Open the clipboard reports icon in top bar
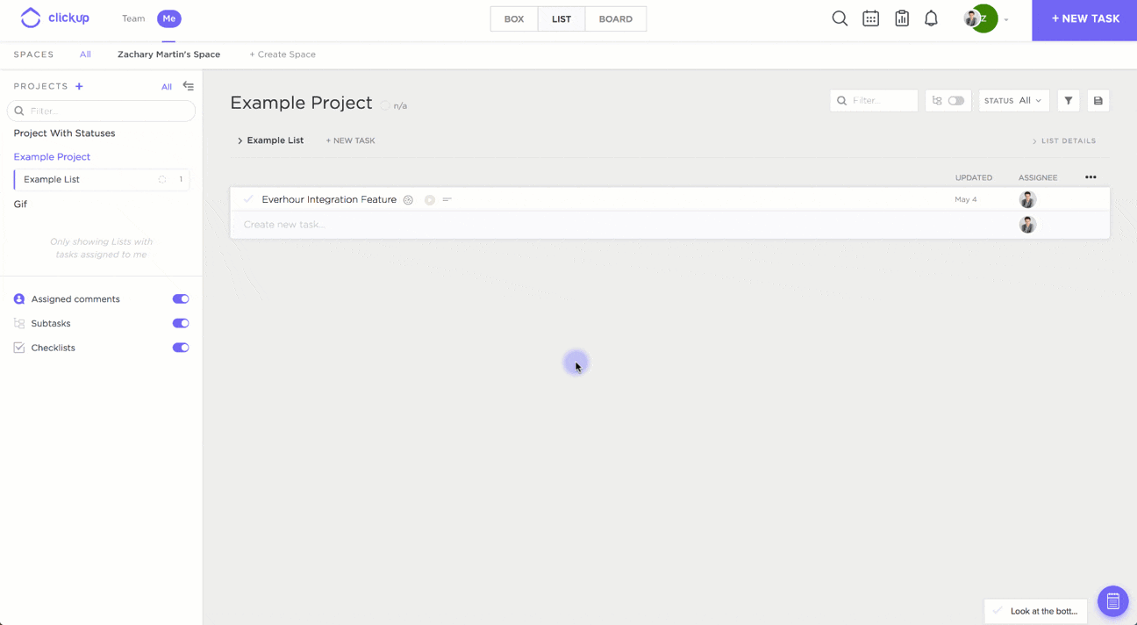The width and height of the screenshot is (1137, 625). pyautogui.click(x=902, y=18)
